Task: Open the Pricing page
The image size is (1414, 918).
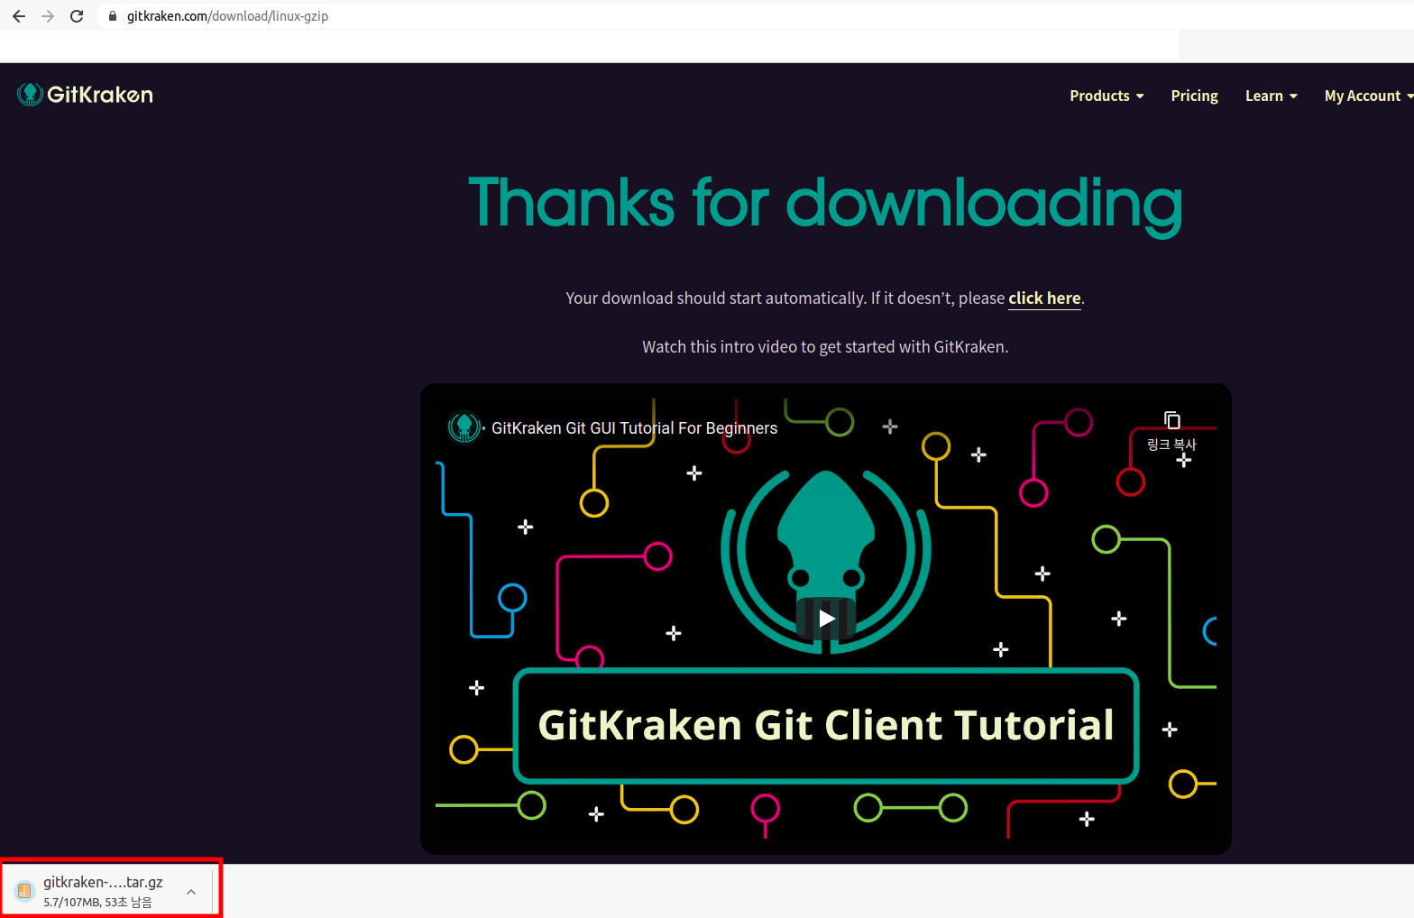Action: 1194,96
